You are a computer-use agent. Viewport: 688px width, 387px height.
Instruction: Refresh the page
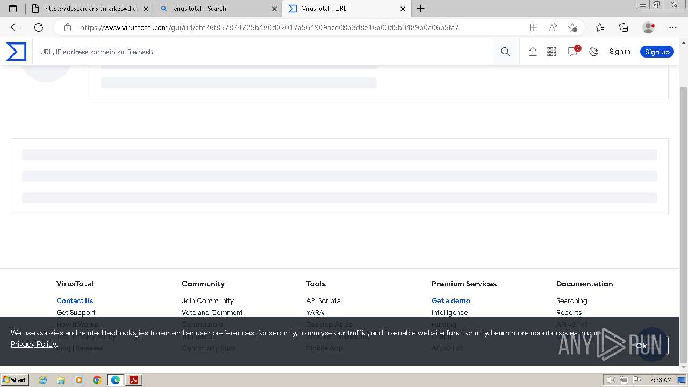pyautogui.click(x=39, y=27)
